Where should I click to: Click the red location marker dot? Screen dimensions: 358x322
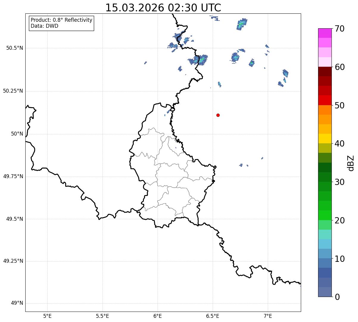218,115
